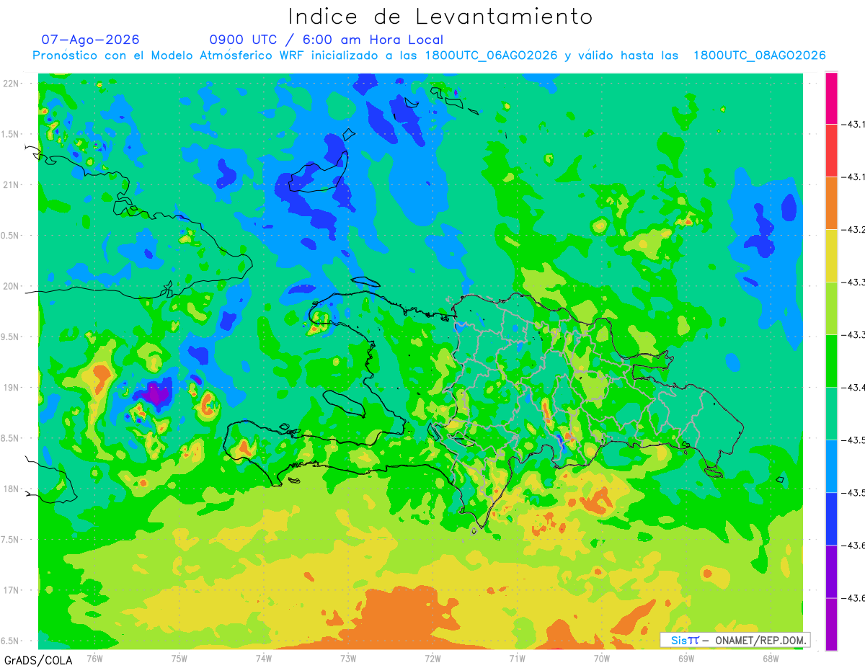The width and height of the screenshot is (865, 668).
Task: Click the -43.1 value between magenta and red
Action: (853, 125)
